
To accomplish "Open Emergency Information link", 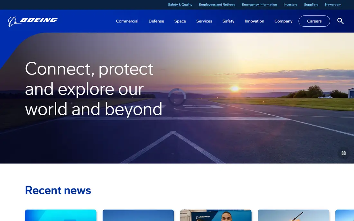I will 259,4.
